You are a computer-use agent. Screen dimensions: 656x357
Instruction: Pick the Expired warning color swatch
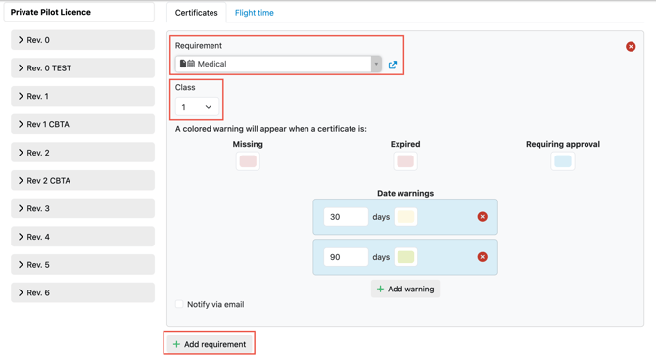click(x=405, y=161)
